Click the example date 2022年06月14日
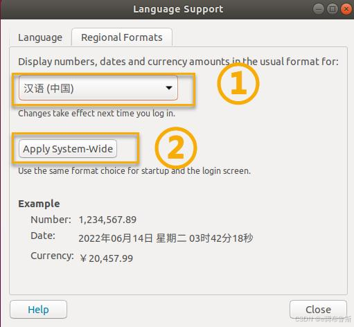The height and width of the screenshot is (327, 354). 116,238
